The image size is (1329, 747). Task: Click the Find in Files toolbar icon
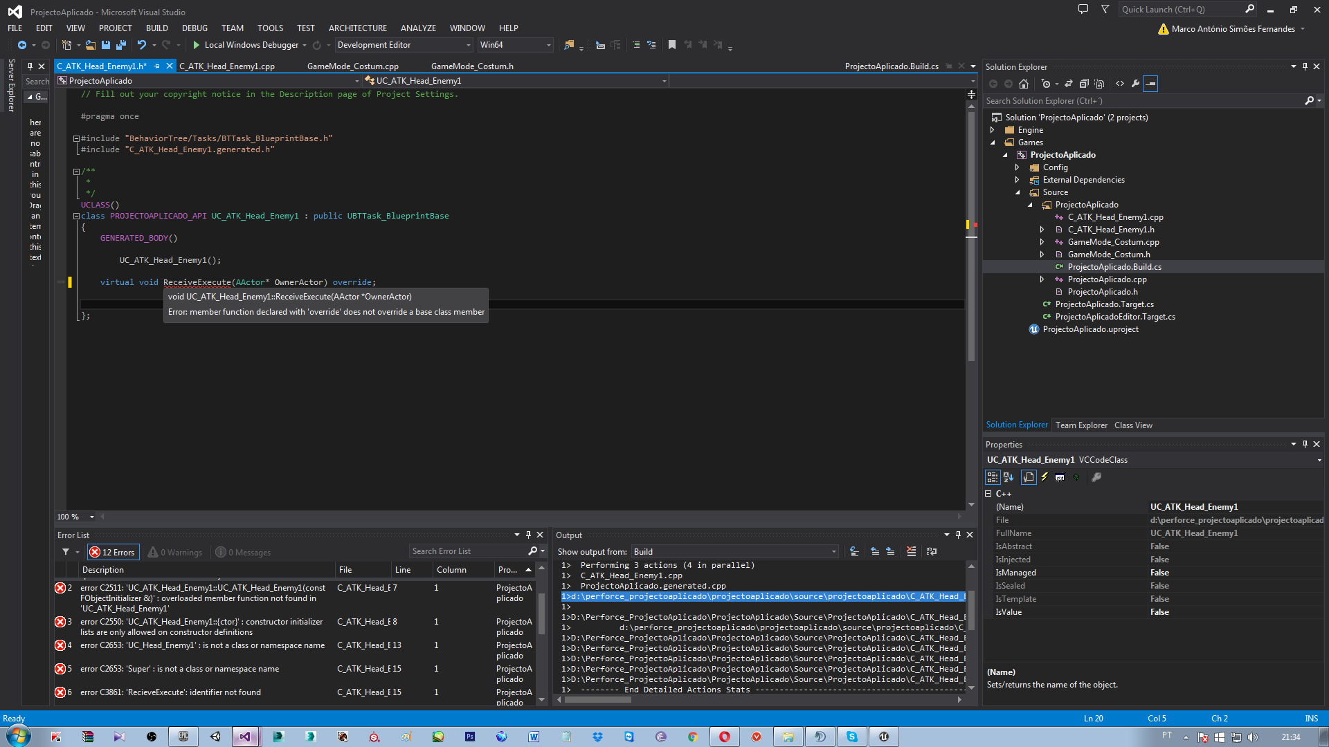click(x=569, y=45)
